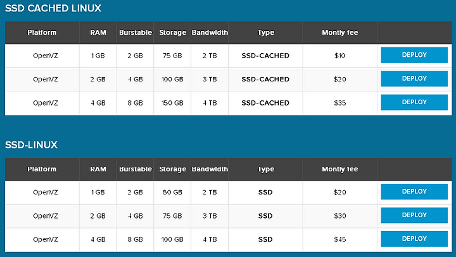
Task: Click RAM header in SSD Cached table
Action: (98, 32)
